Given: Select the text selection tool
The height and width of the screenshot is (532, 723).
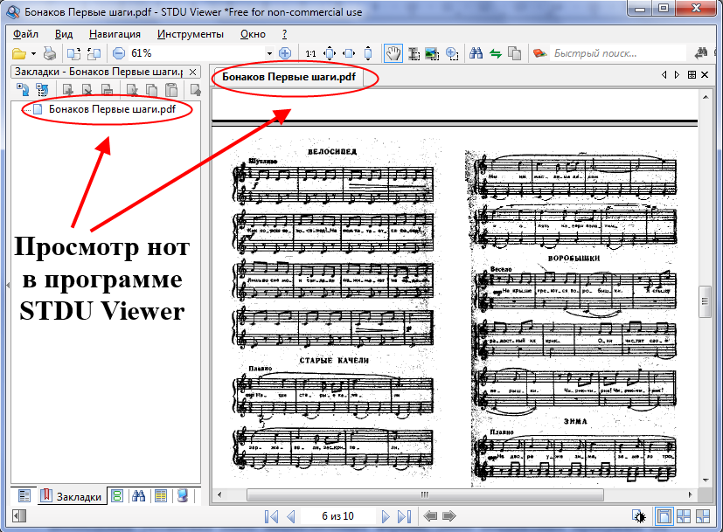Looking at the screenshot, I should coord(414,54).
